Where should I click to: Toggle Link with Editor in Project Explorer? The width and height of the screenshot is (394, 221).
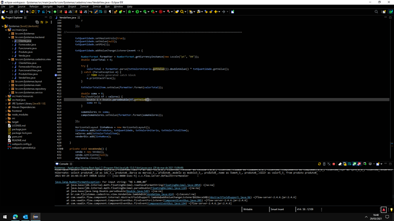42,22
